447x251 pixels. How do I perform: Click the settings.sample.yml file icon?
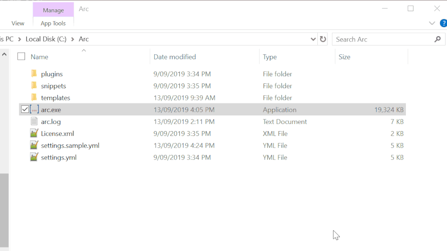tap(34, 145)
